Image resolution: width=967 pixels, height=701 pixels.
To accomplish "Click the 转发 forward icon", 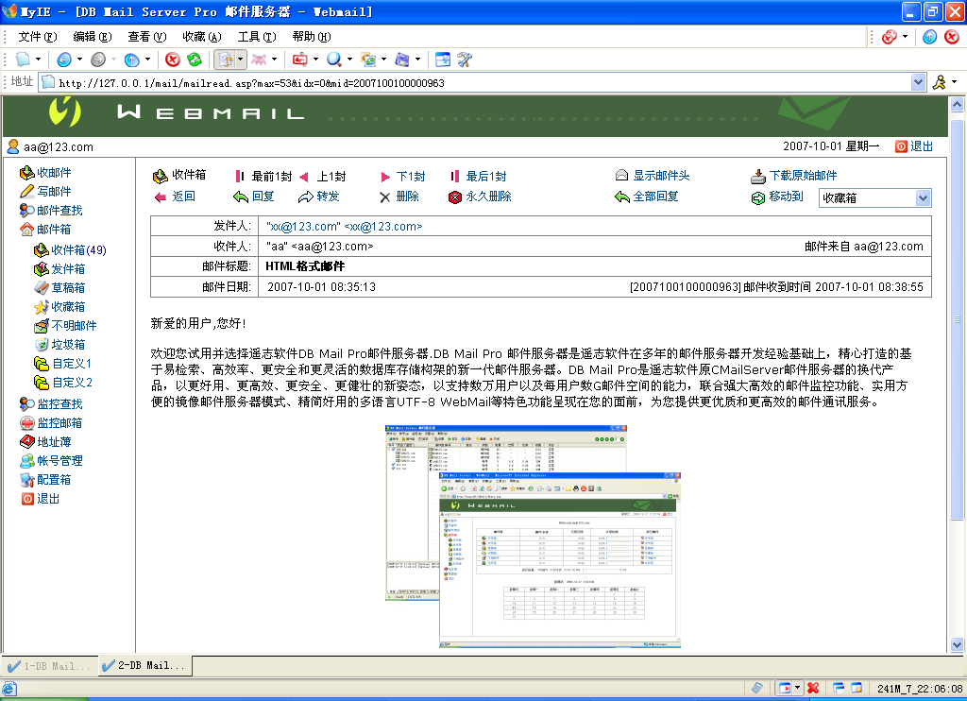I will (305, 197).
